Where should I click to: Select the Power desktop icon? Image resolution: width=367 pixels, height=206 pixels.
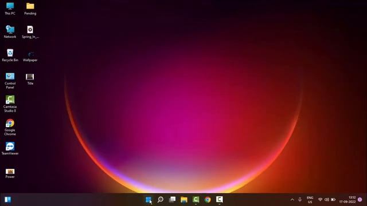pos(10,174)
